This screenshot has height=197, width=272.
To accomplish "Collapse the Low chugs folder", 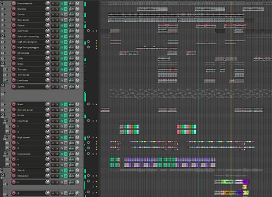I will [5, 120].
